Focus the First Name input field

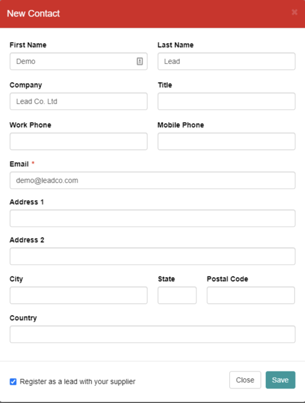[78, 61]
